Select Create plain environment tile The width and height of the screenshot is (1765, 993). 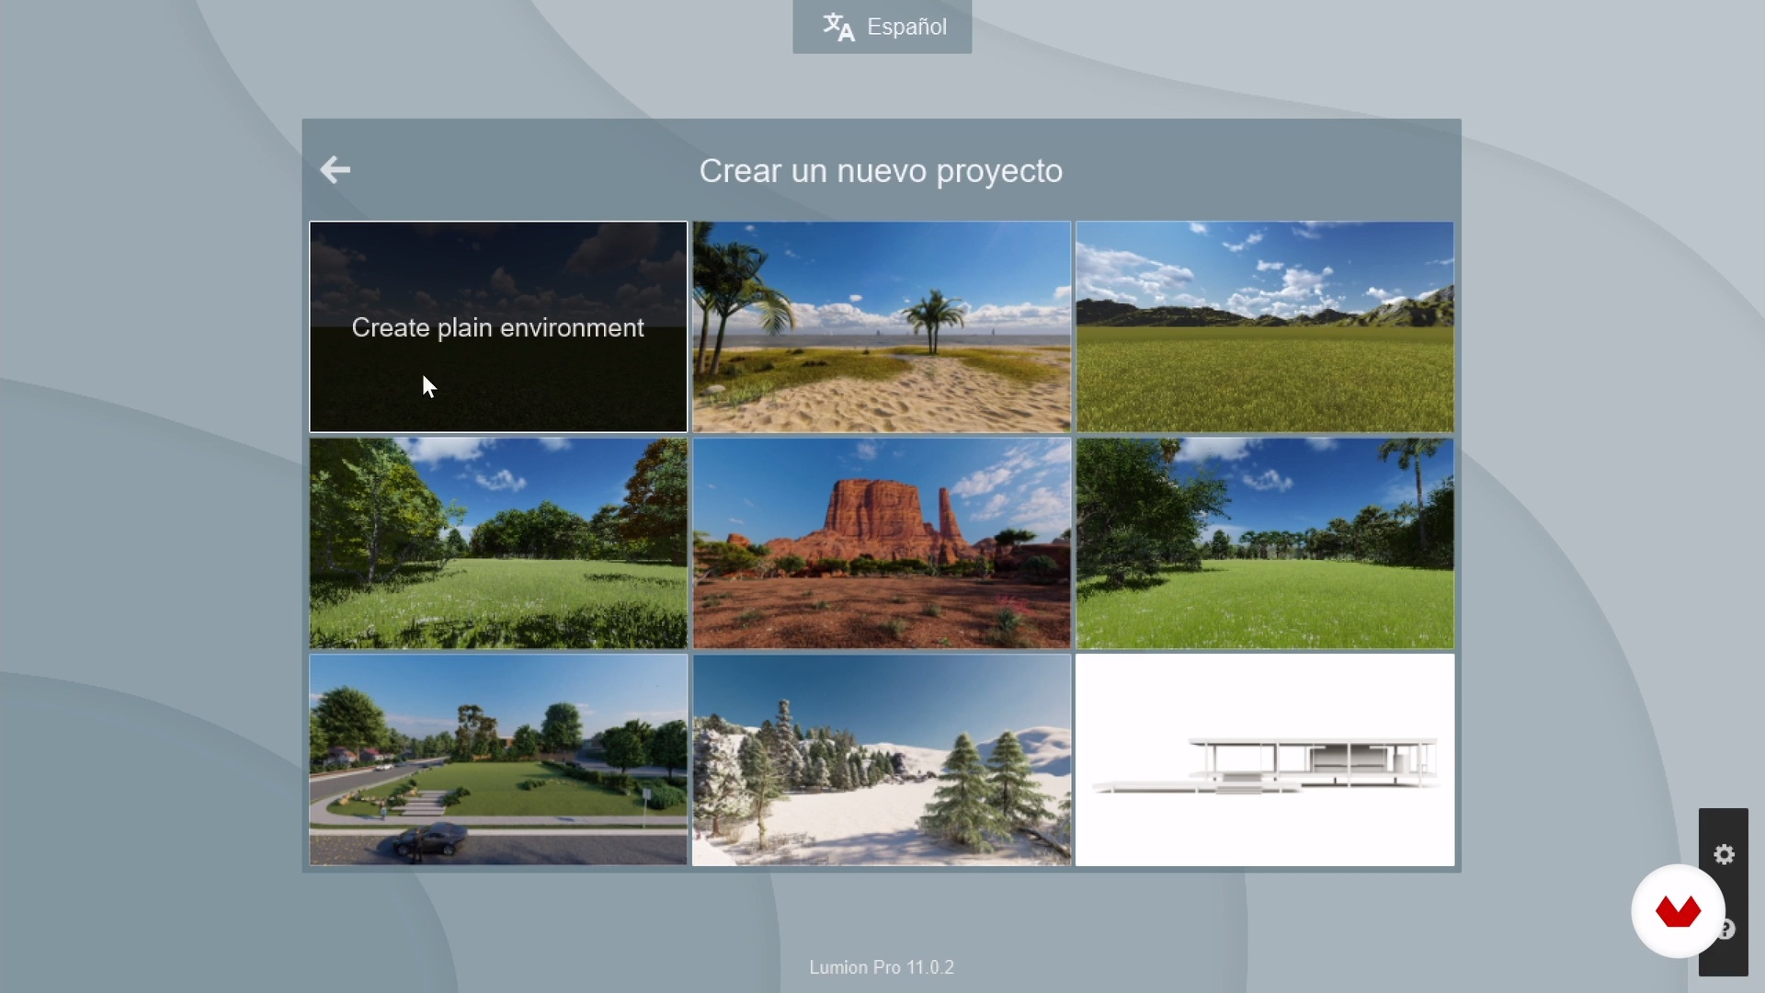click(x=498, y=326)
